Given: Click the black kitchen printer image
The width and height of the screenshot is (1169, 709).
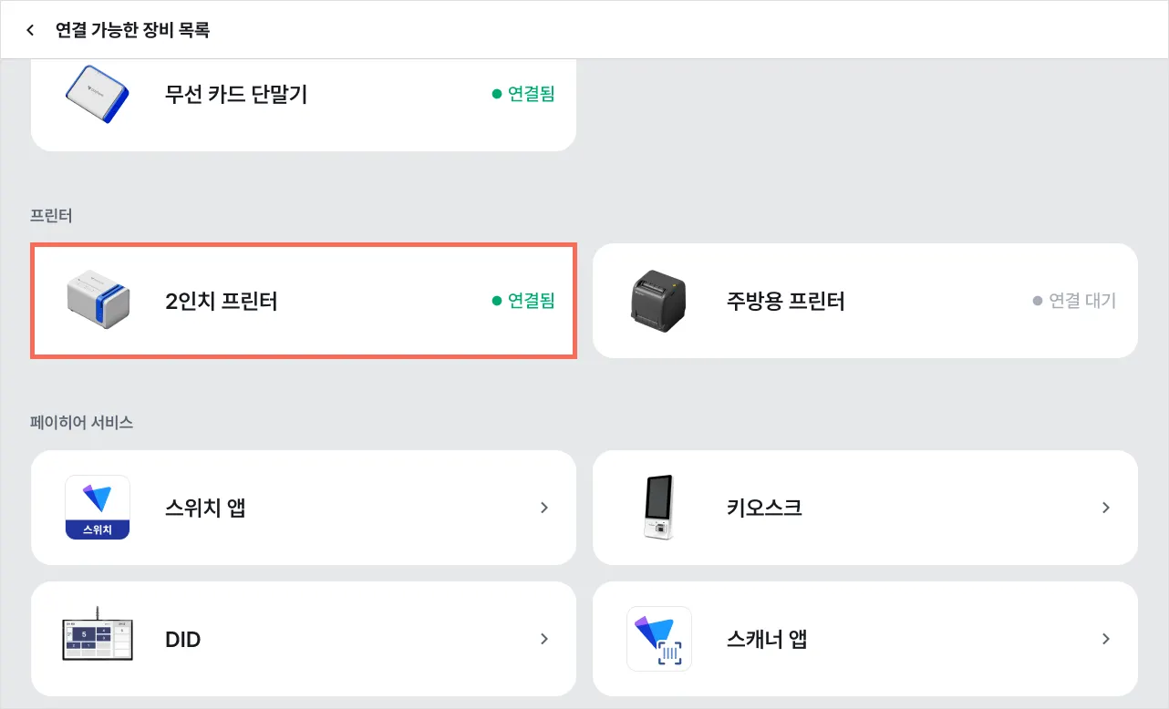Looking at the screenshot, I should (659, 300).
